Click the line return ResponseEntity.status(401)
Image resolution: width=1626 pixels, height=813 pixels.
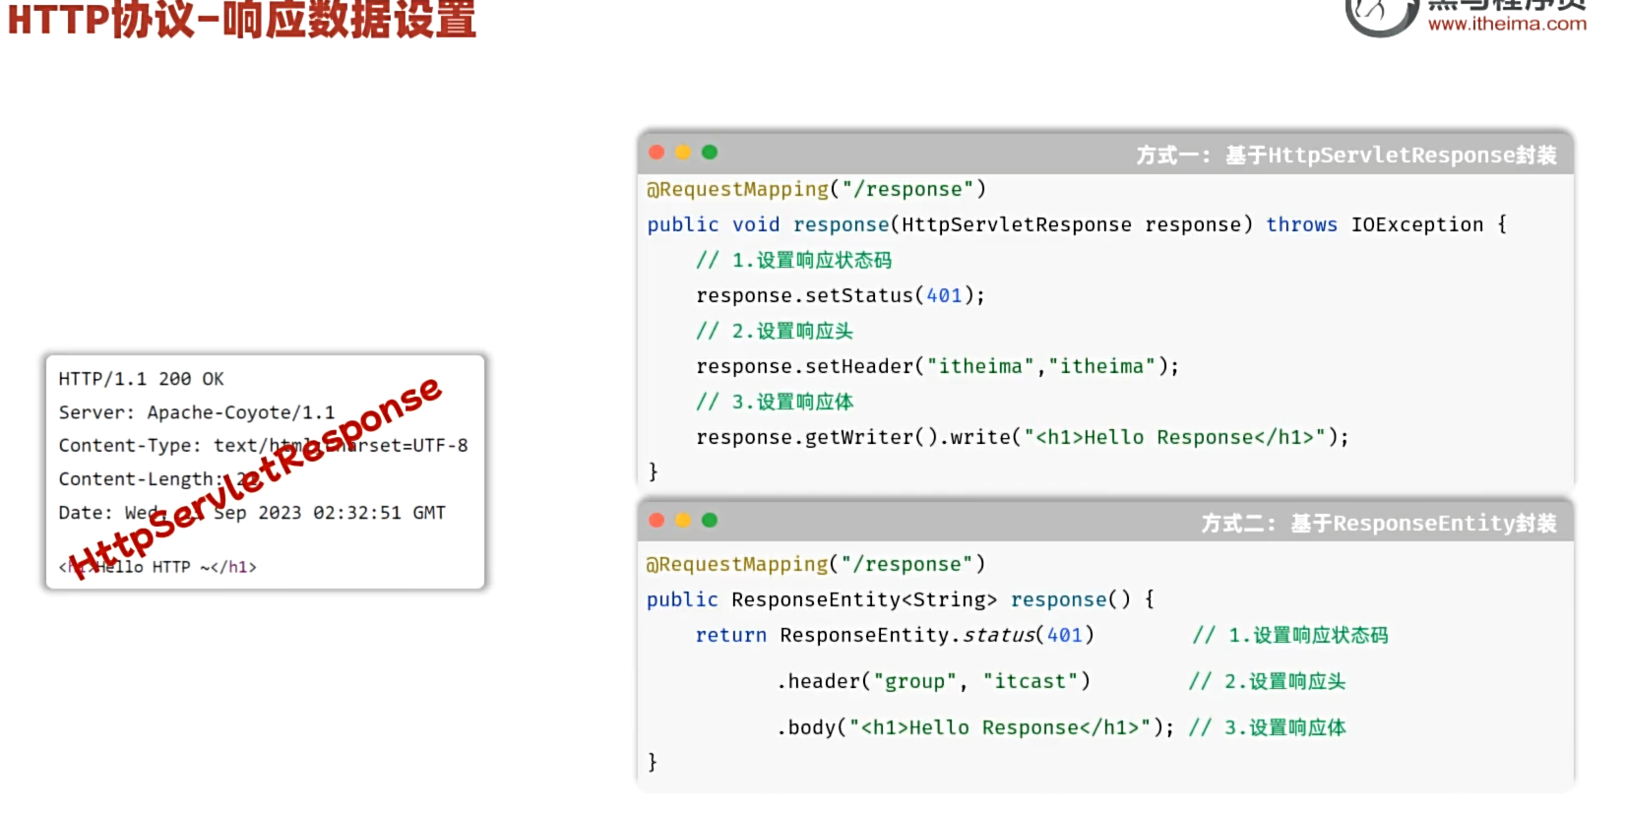[895, 635]
